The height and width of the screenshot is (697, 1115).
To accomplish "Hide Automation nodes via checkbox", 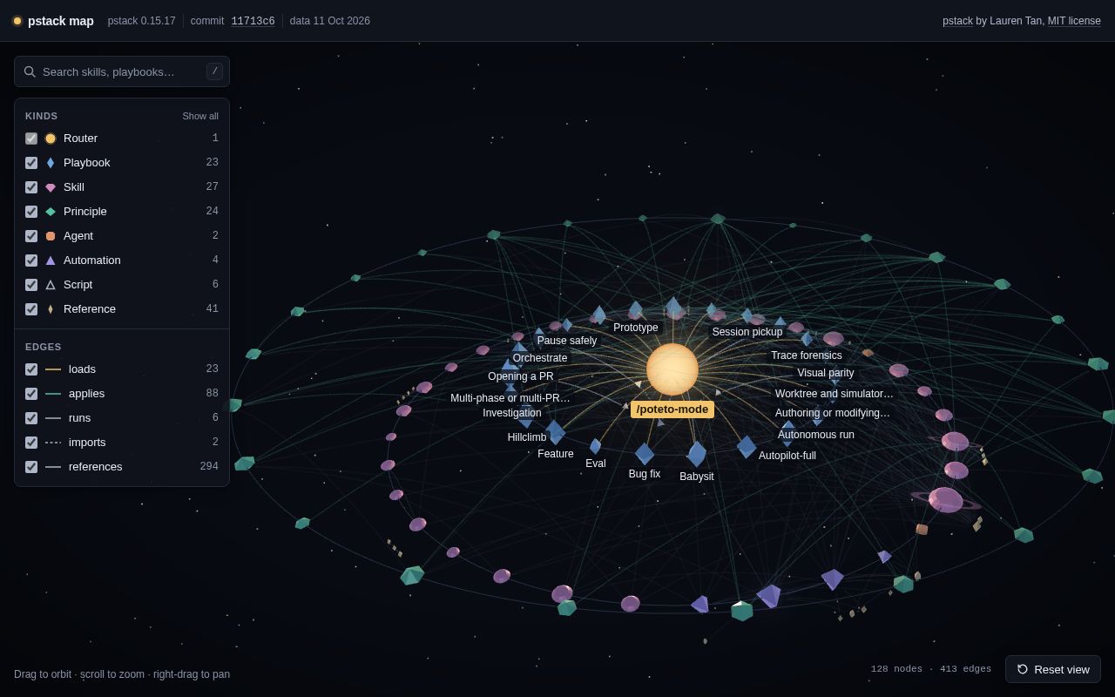I will 31,261.
